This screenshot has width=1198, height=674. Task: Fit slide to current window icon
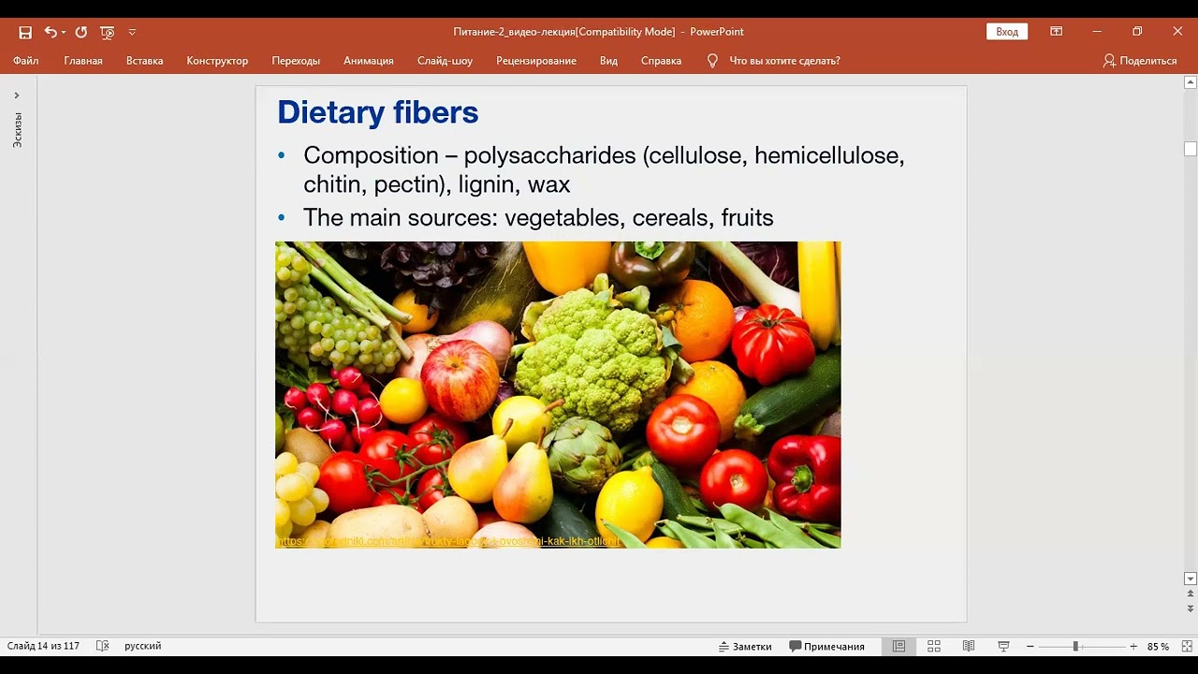pyautogui.click(x=1185, y=646)
